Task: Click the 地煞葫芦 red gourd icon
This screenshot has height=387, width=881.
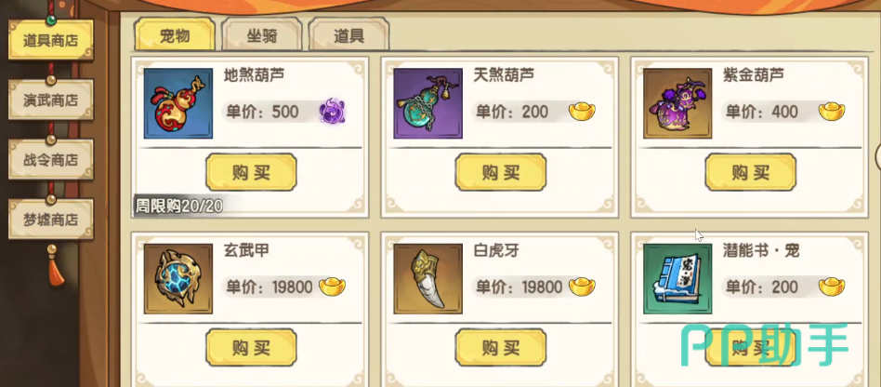Action: tap(178, 103)
